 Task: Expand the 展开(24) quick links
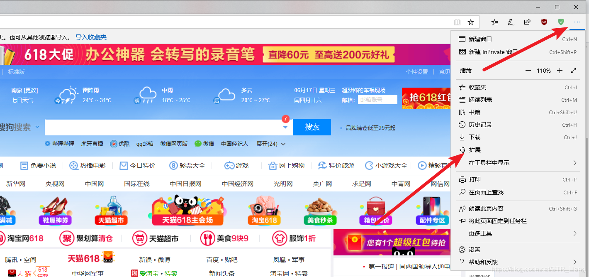coord(271,144)
